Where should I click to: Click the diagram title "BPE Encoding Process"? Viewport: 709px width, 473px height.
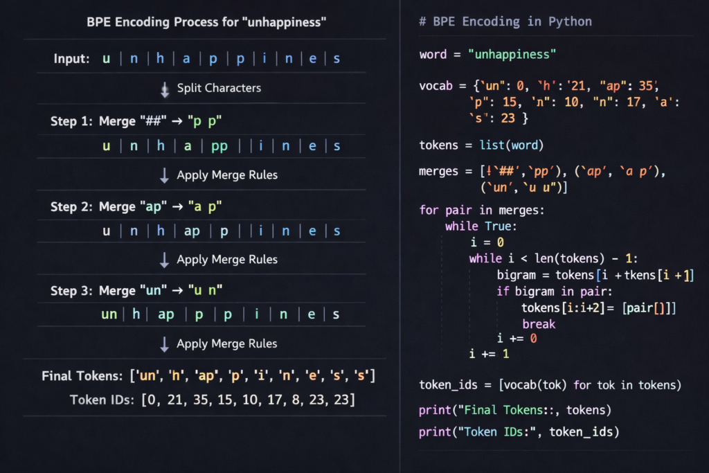[x=206, y=22]
